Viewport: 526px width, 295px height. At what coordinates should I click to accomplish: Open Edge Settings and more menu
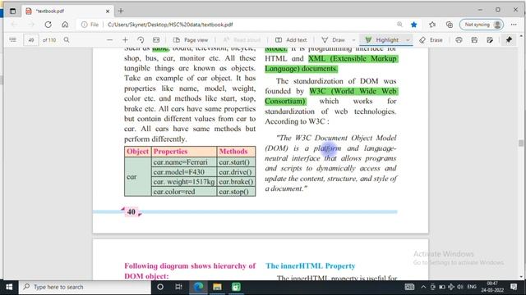514,25
